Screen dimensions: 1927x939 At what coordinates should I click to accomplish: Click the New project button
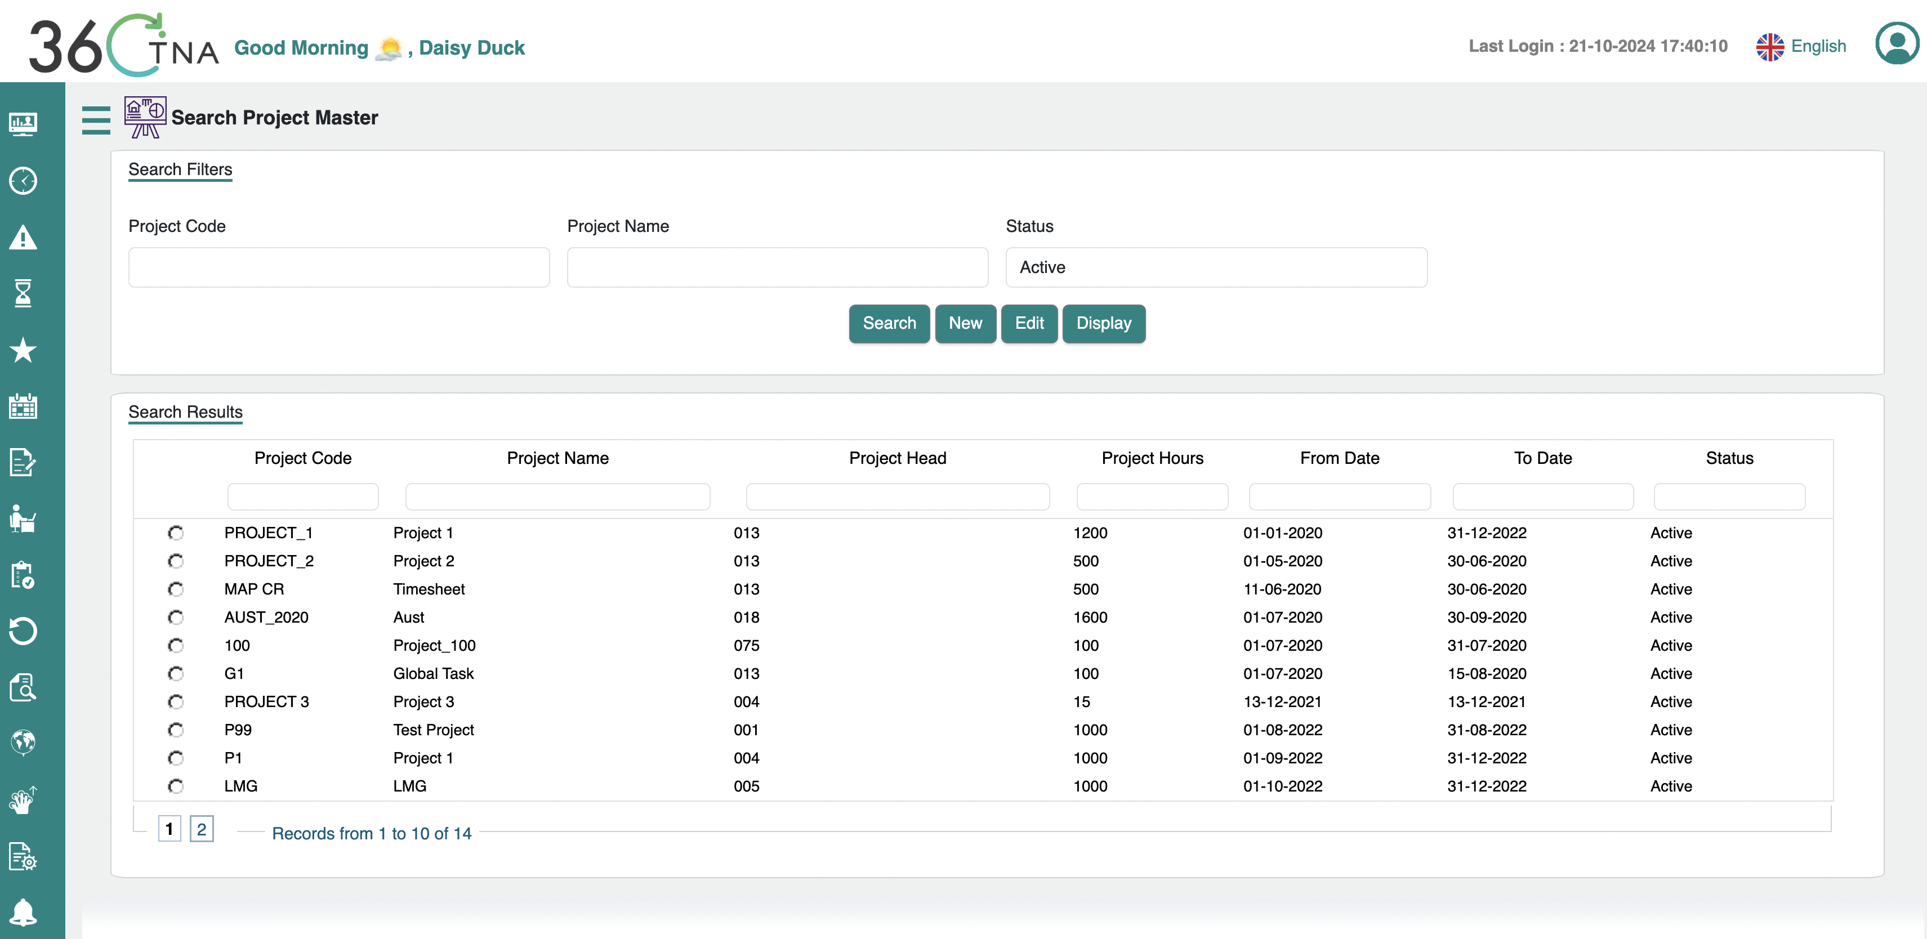point(965,323)
